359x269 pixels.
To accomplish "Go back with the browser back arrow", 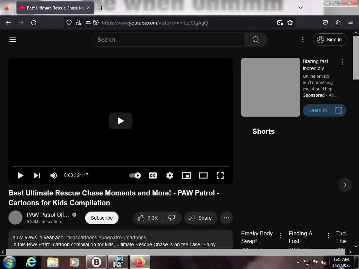I will coord(8,23).
